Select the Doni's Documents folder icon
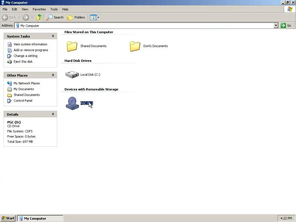The image size is (296, 222). point(135,46)
